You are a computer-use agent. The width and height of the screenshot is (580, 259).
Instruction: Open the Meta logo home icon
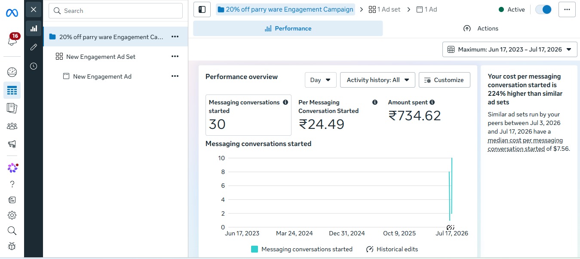[12, 13]
